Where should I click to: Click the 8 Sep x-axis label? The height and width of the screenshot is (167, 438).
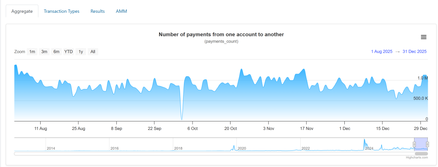[116, 129]
